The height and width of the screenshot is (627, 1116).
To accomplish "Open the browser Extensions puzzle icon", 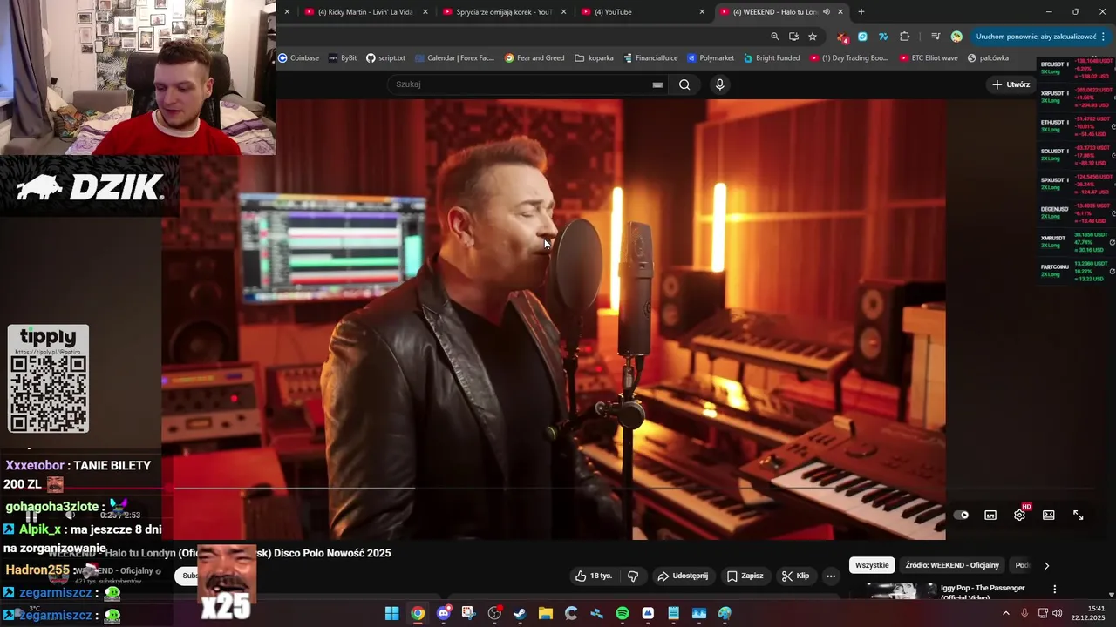I will click(904, 37).
